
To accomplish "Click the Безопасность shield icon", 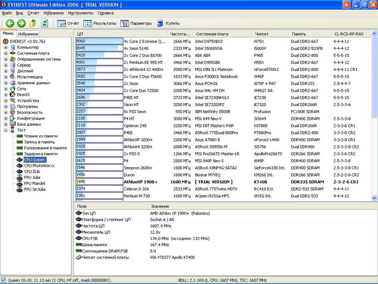I will [x=13, y=112].
